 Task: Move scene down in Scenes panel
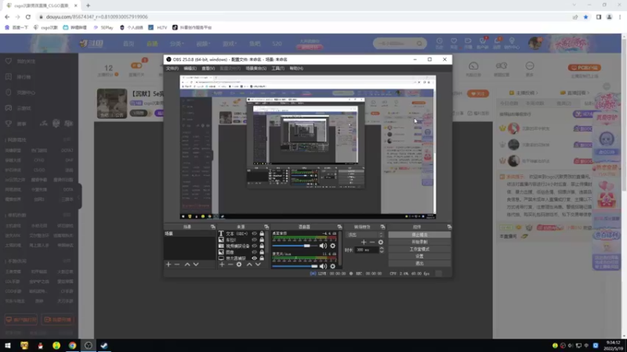coord(196,264)
